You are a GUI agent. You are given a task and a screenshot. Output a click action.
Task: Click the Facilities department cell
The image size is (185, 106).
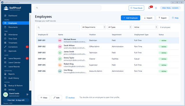pyautogui.click(x=115, y=59)
